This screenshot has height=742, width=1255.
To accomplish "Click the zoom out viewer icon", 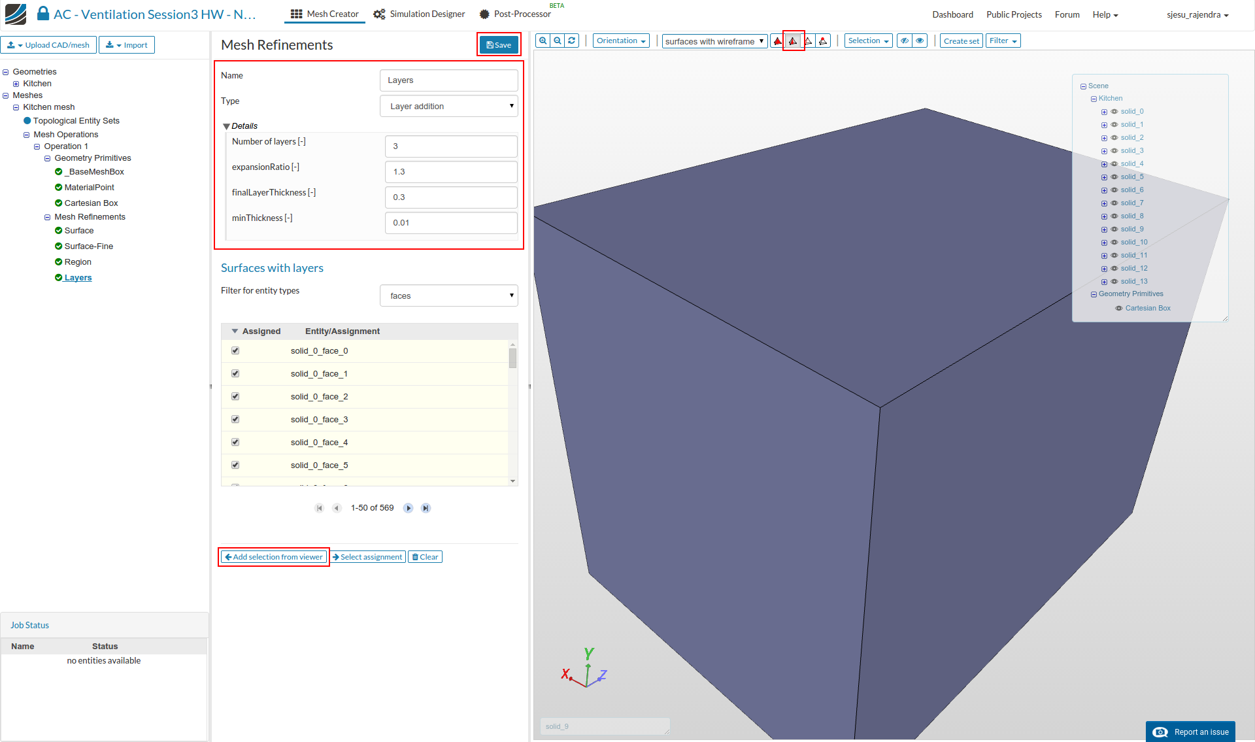I will [558, 41].
